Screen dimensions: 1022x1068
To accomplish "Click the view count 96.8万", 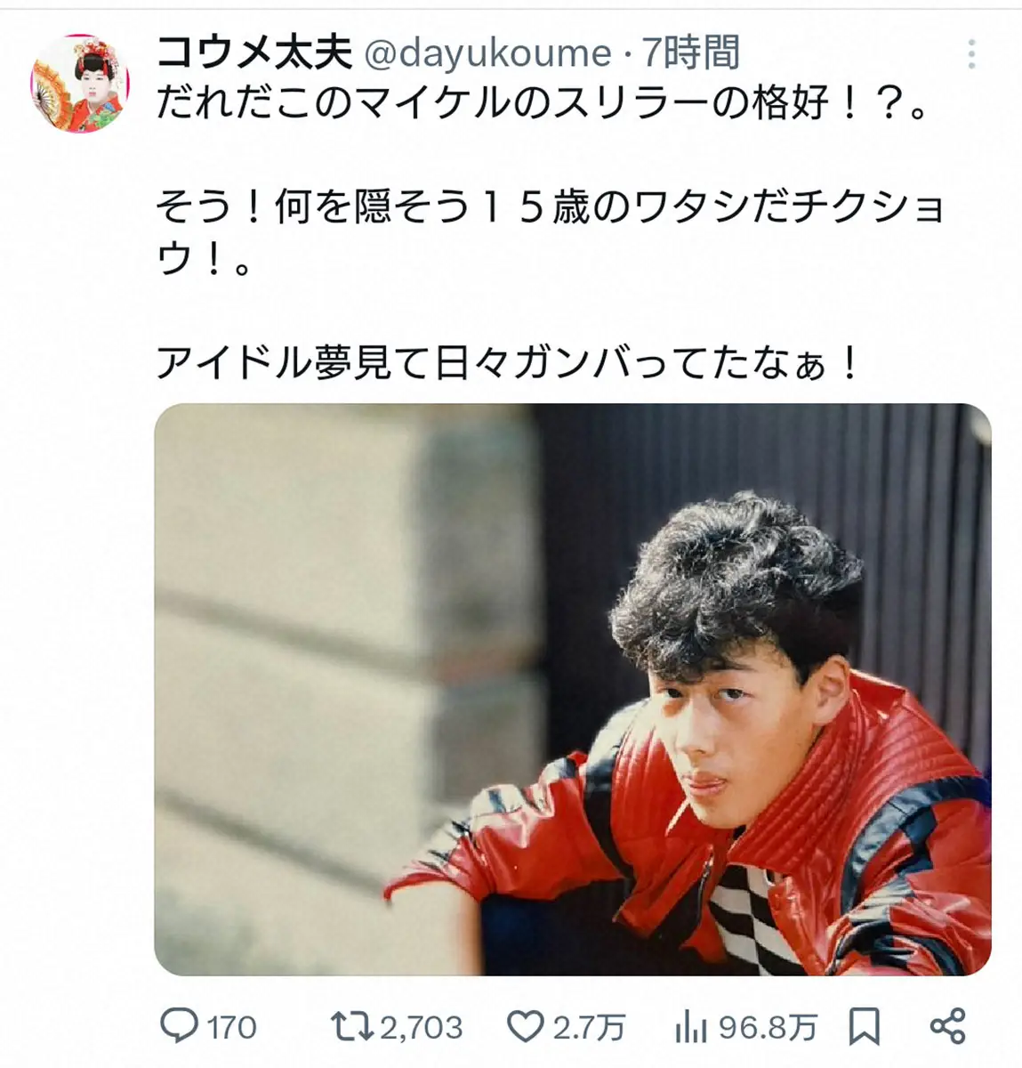I will coord(767,1028).
